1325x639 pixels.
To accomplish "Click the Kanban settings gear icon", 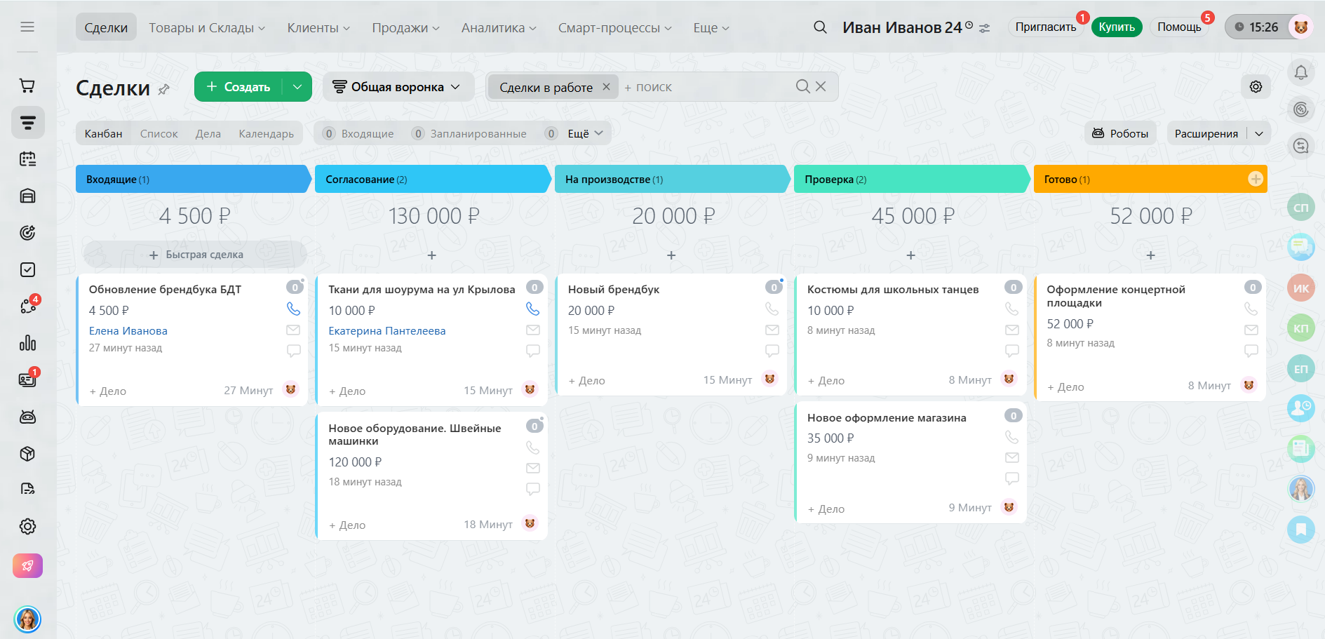I will click(1256, 86).
